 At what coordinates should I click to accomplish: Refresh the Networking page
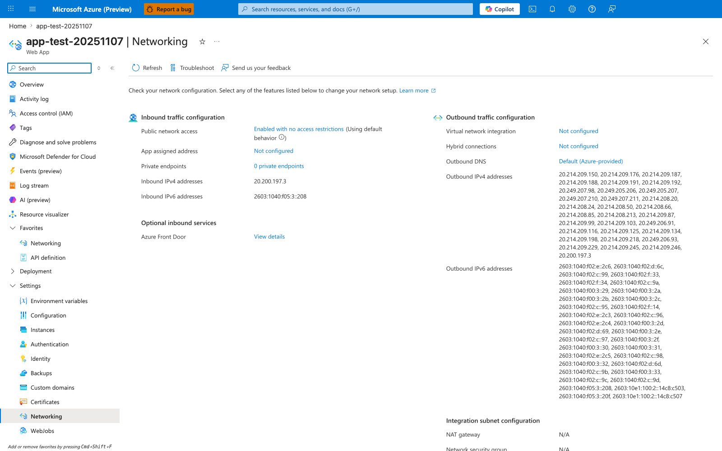pos(147,68)
